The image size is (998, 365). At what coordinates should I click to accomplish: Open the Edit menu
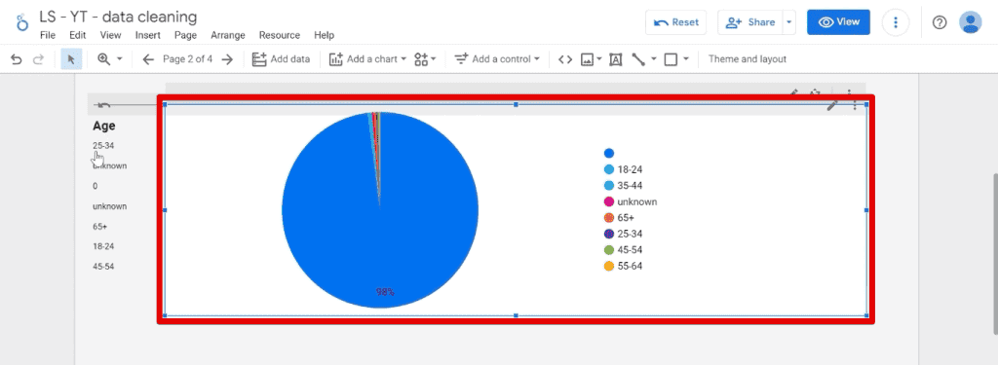[78, 35]
